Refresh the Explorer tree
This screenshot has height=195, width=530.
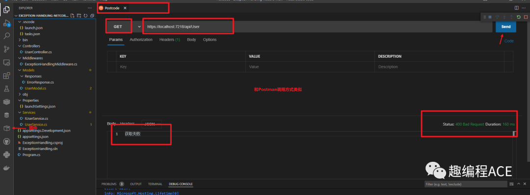pos(85,16)
